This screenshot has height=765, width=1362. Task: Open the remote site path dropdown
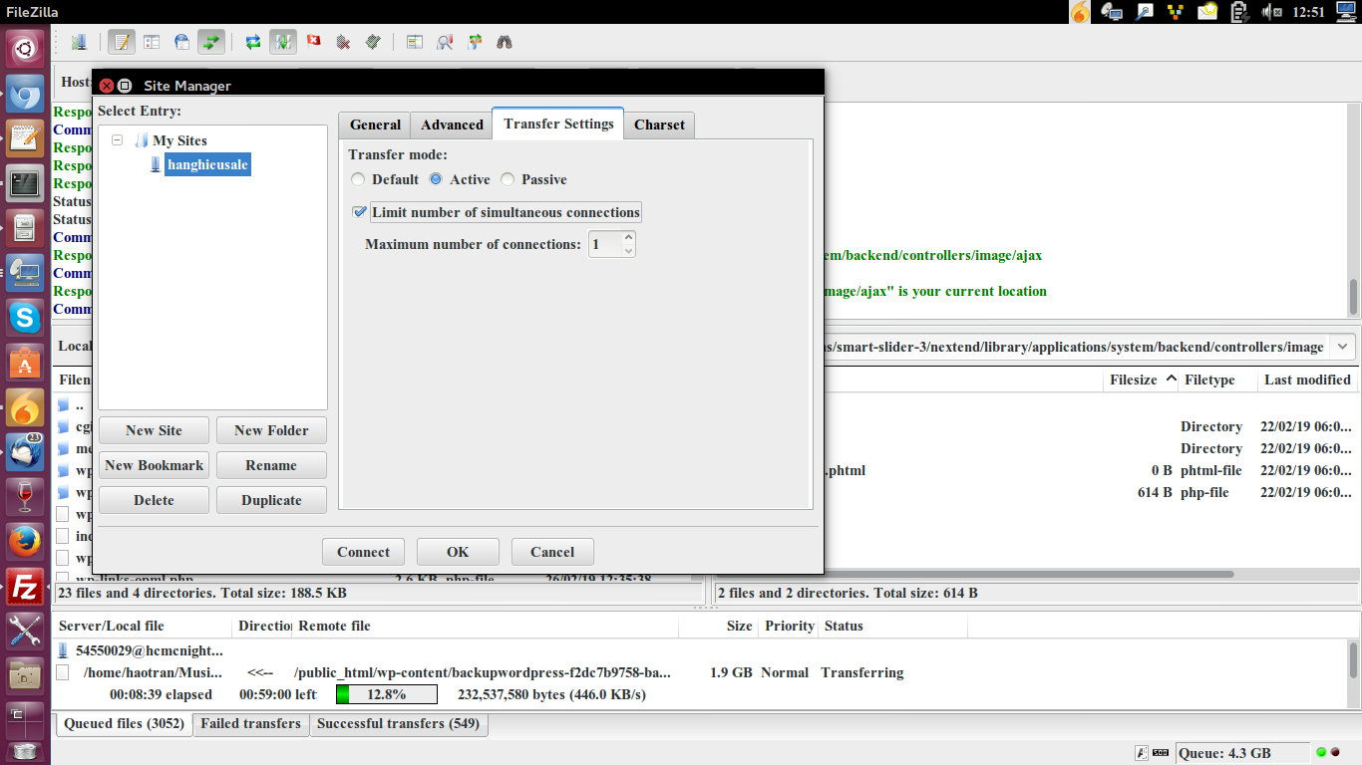[1343, 347]
